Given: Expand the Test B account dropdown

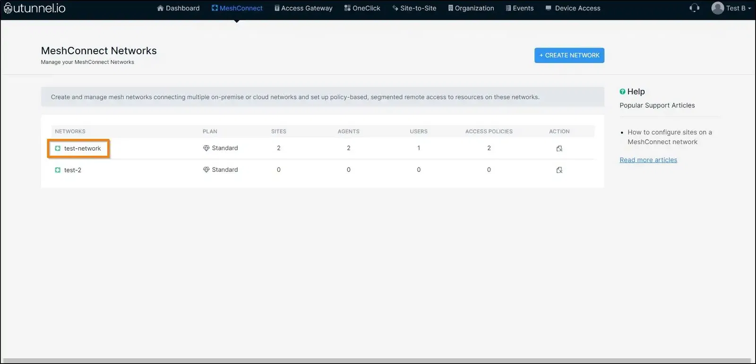Looking at the screenshot, I should (x=739, y=8).
